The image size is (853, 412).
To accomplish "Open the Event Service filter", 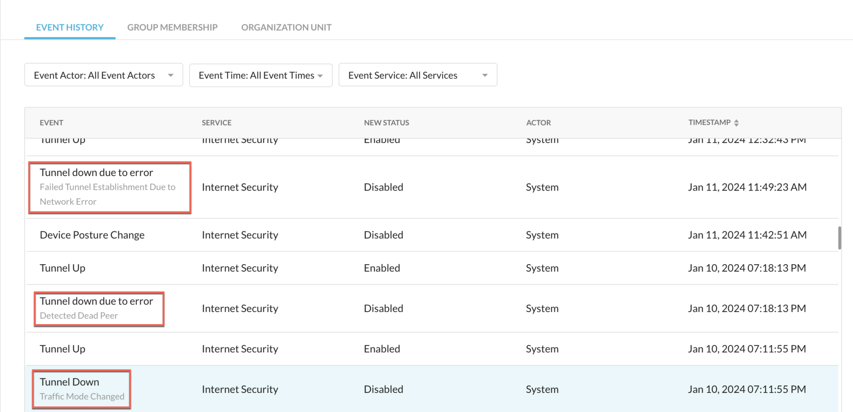I will coord(418,75).
